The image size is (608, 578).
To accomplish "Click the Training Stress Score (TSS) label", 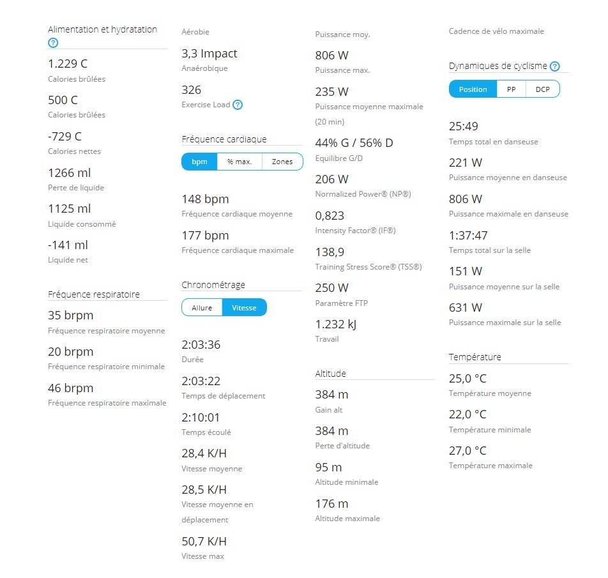I will [369, 267].
